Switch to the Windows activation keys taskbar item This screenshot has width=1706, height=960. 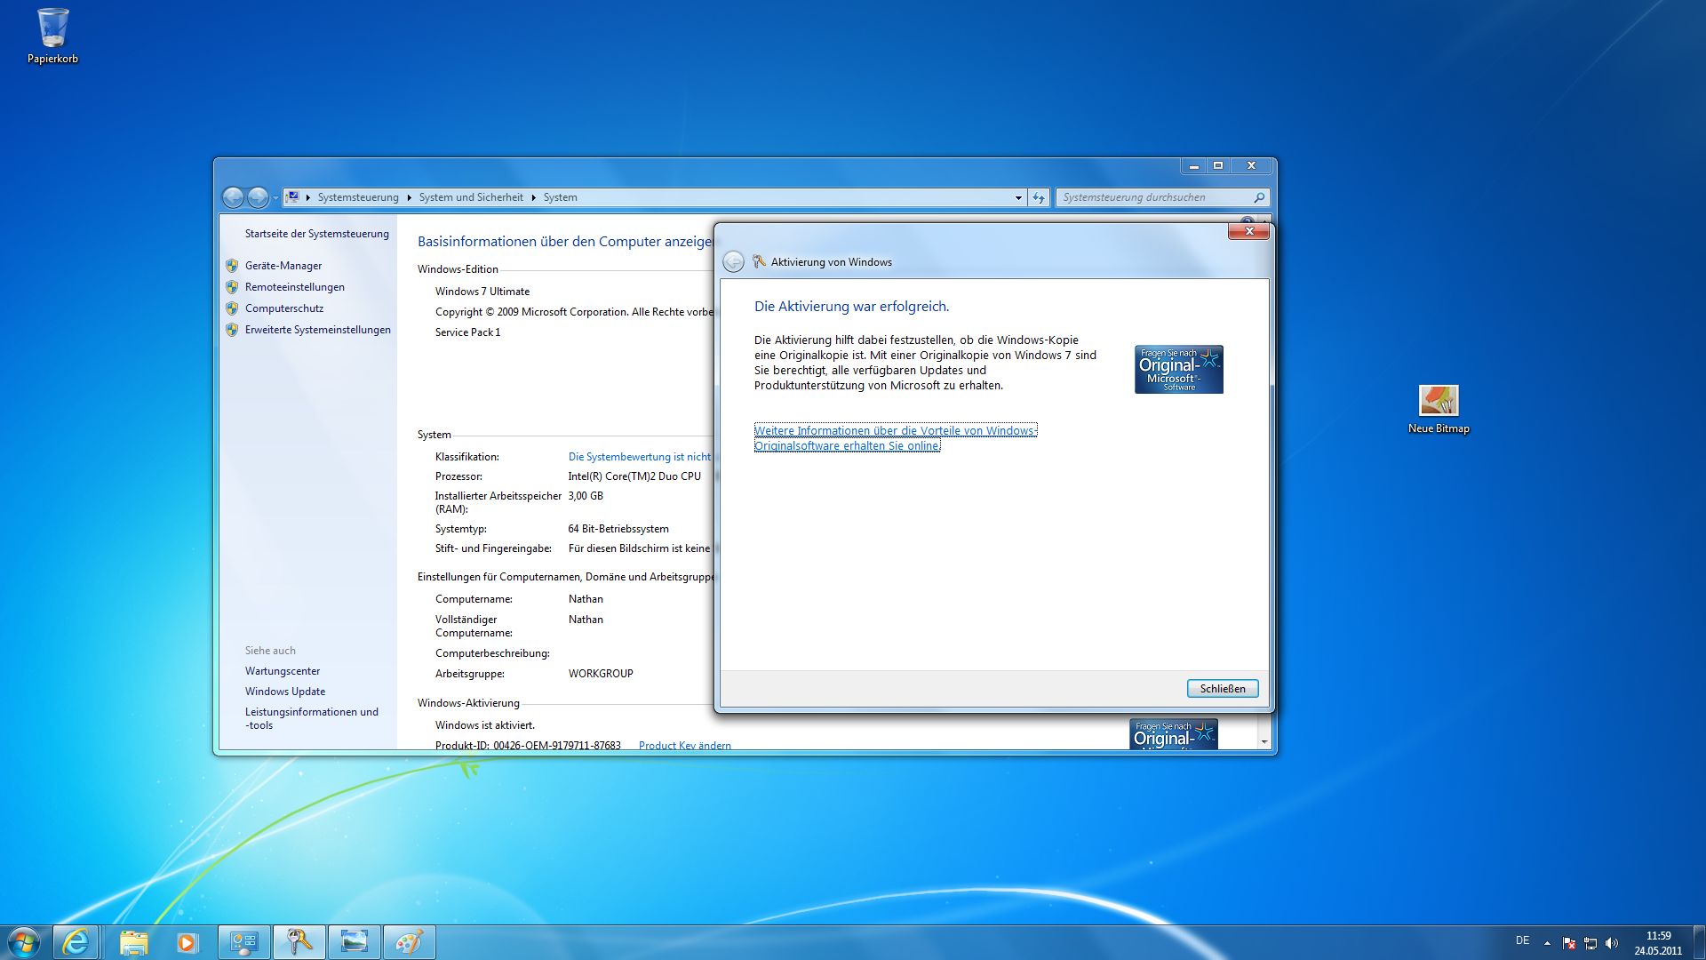(299, 942)
